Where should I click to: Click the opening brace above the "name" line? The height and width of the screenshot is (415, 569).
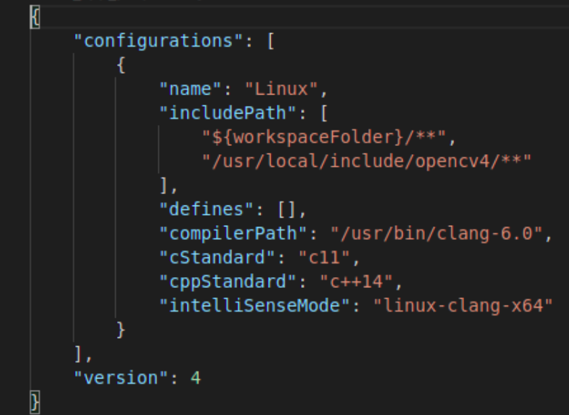121,66
